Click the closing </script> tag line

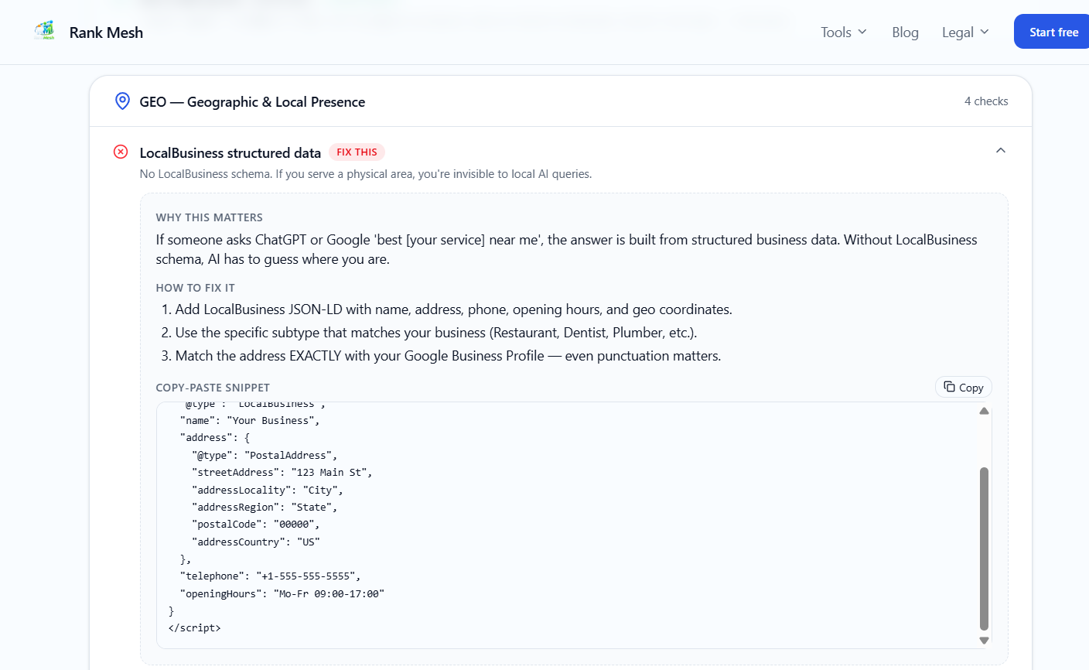pos(195,628)
